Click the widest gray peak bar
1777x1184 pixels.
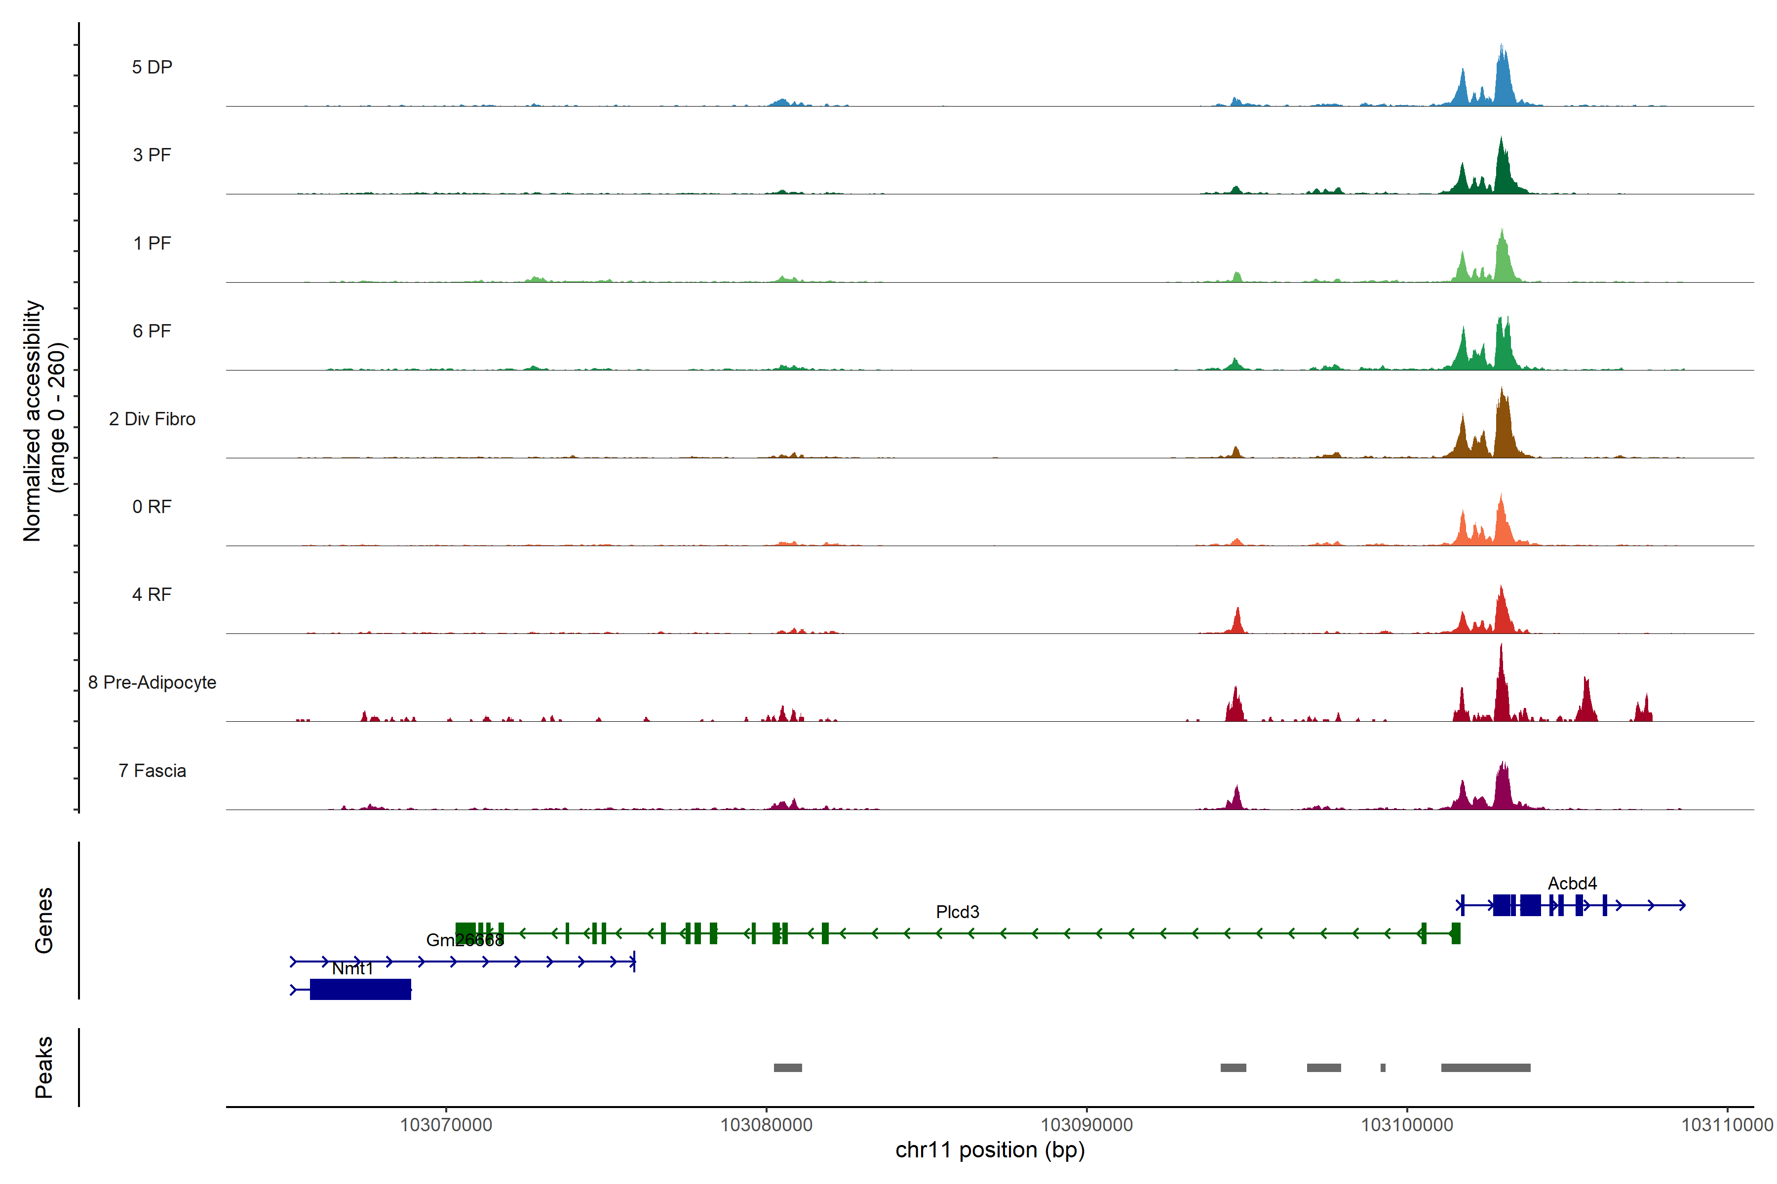(1485, 1068)
